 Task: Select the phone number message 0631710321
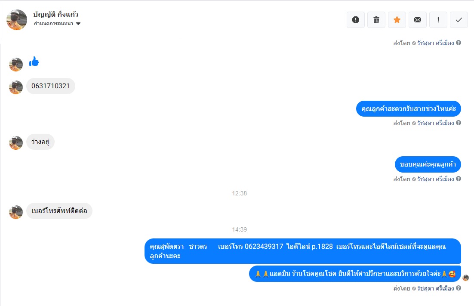pos(50,86)
